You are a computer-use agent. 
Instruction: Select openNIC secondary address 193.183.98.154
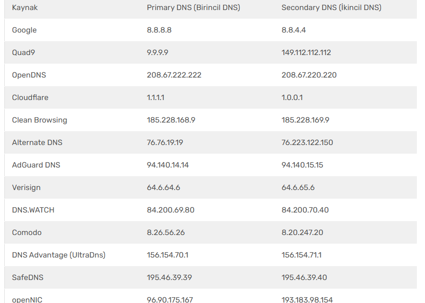(x=307, y=300)
